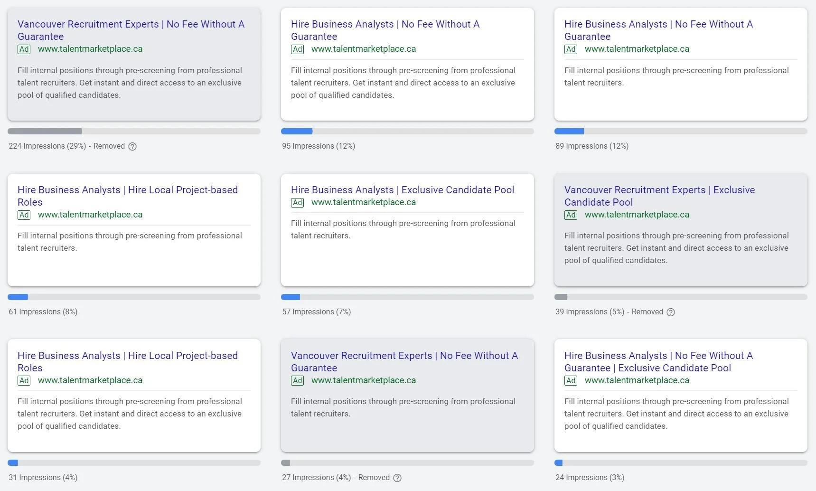
Task: Click description text in 89 Impressions card
Action: point(676,76)
